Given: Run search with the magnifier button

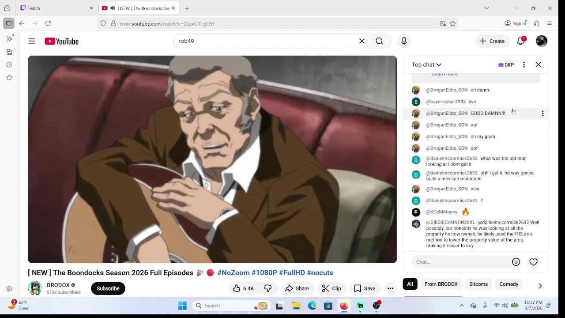Looking at the screenshot, I should click(x=379, y=41).
